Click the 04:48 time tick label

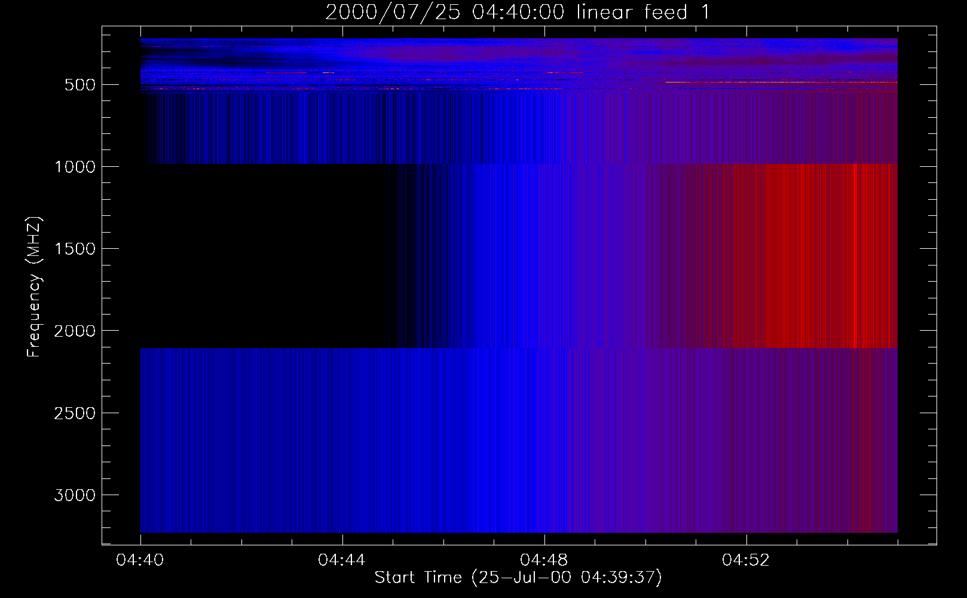pyautogui.click(x=544, y=560)
